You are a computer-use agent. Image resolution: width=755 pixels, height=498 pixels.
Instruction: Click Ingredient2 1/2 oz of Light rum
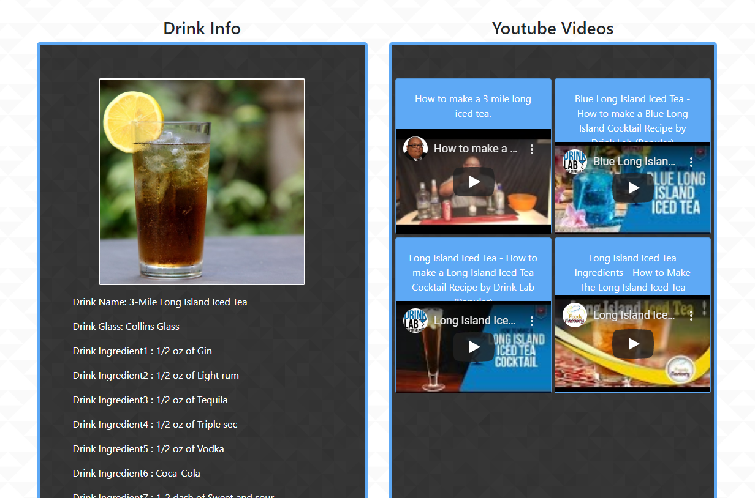156,376
